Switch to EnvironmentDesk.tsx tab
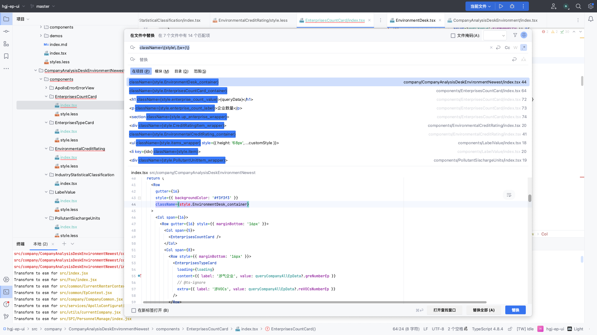Viewport: 597px width, 335px height. pyautogui.click(x=415, y=20)
